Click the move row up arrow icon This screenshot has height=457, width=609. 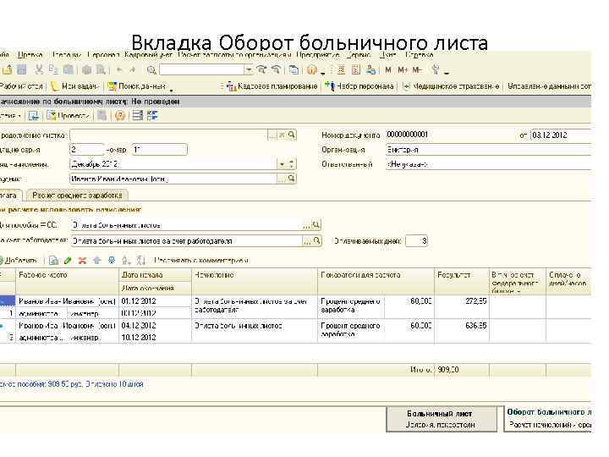click(97, 261)
